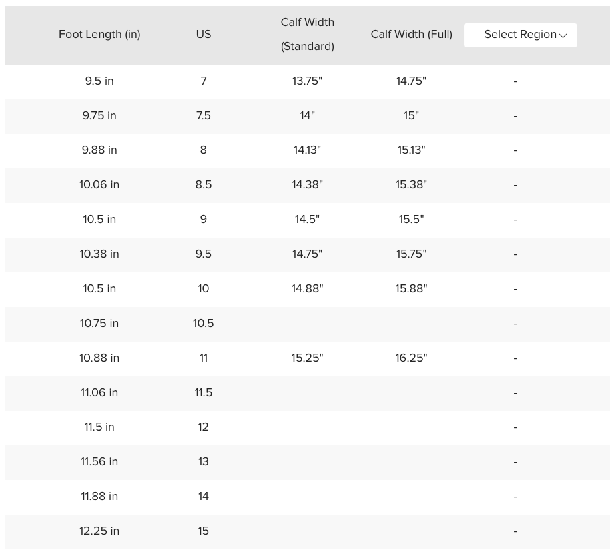The height and width of the screenshot is (550, 616).
Task: Click the Calf Width (Standard) column header
Action: coord(307,35)
